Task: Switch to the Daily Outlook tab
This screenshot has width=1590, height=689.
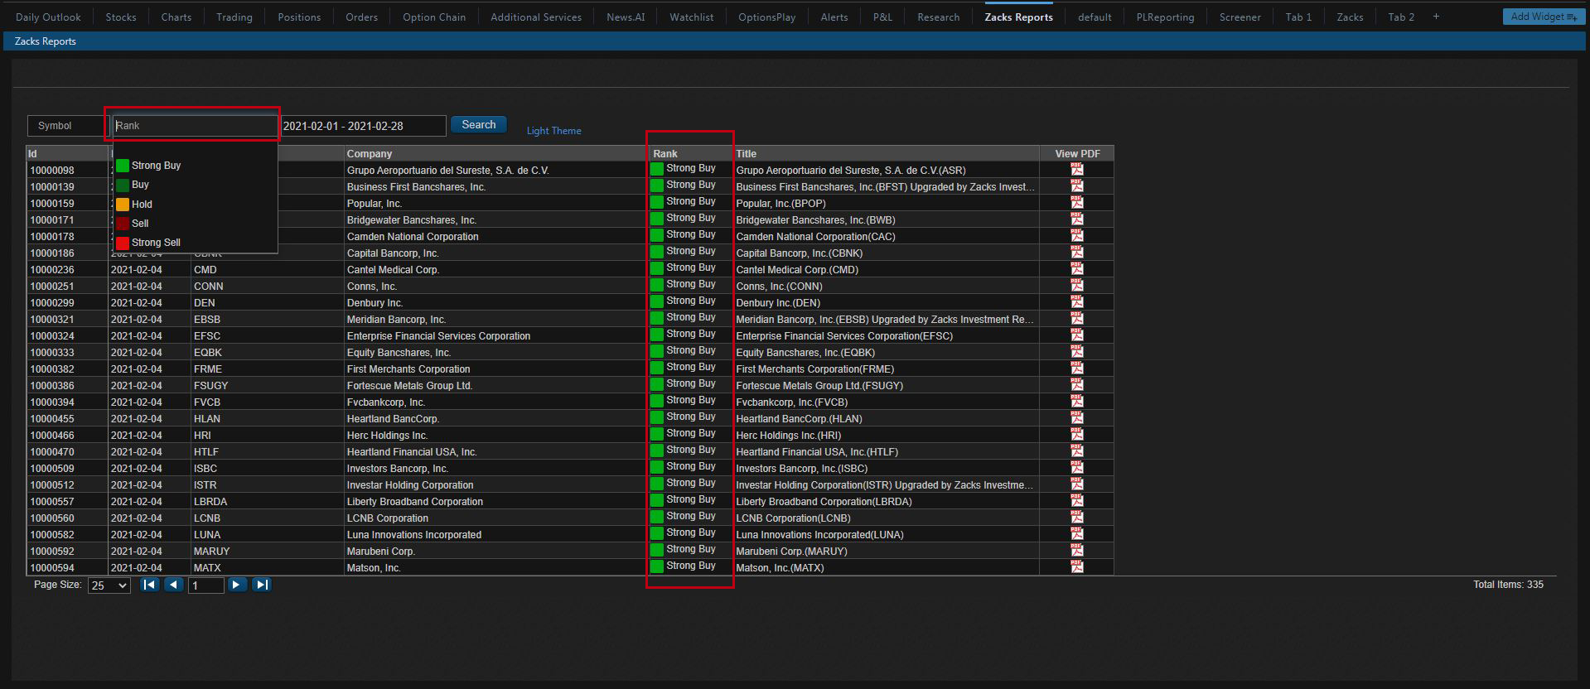Action: [48, 17]
